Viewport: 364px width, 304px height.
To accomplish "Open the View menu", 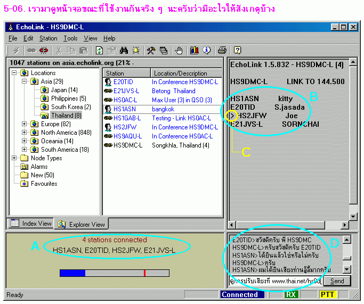I will coord(91,38).
